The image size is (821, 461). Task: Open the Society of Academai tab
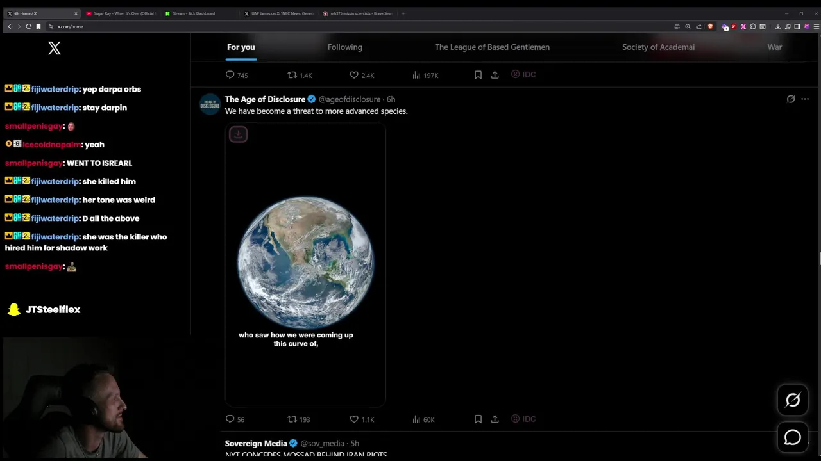(x=658, y=47)
